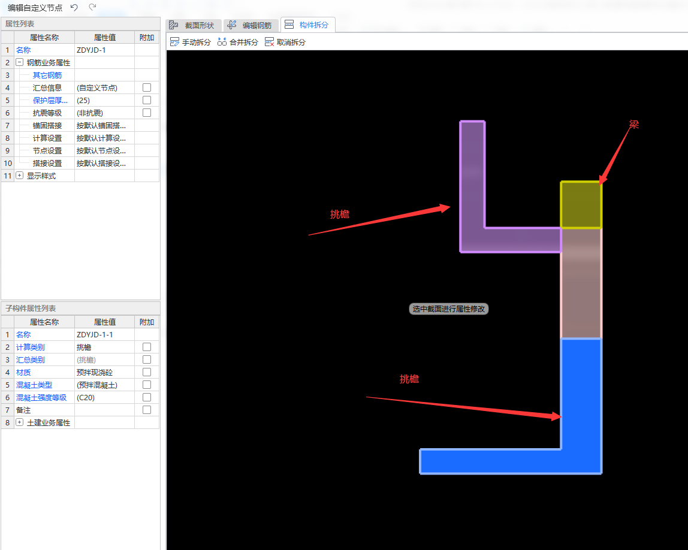Click the redo arrow icon
Viewport: 688px width, 550px height.
click(x=92, y=7)
